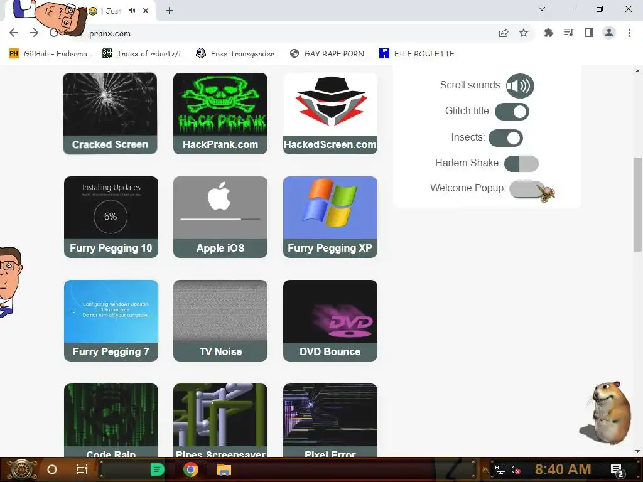Open the GitHub - Enderma... bookmark

tap(50, 54)
